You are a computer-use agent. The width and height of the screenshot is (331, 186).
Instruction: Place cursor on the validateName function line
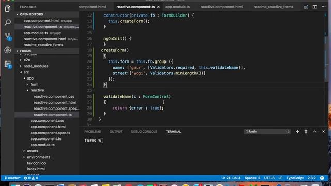tap(137, 97)
